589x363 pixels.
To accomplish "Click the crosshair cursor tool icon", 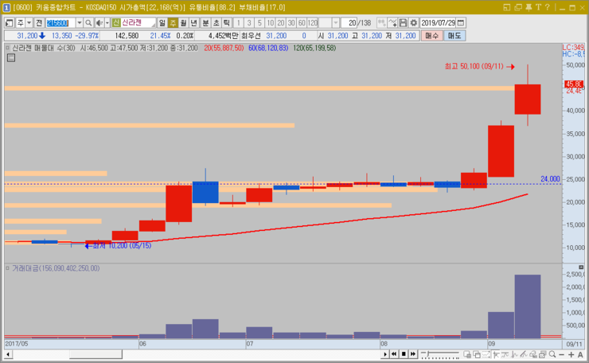I will pyautogui.click(x=495, y=354).
